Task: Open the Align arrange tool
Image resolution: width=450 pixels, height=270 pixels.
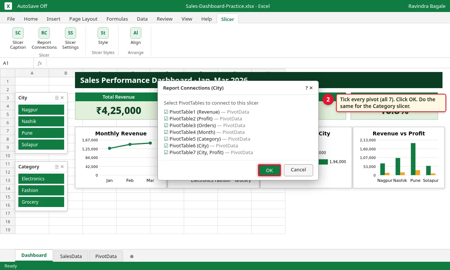Action: tap(136, 36)
